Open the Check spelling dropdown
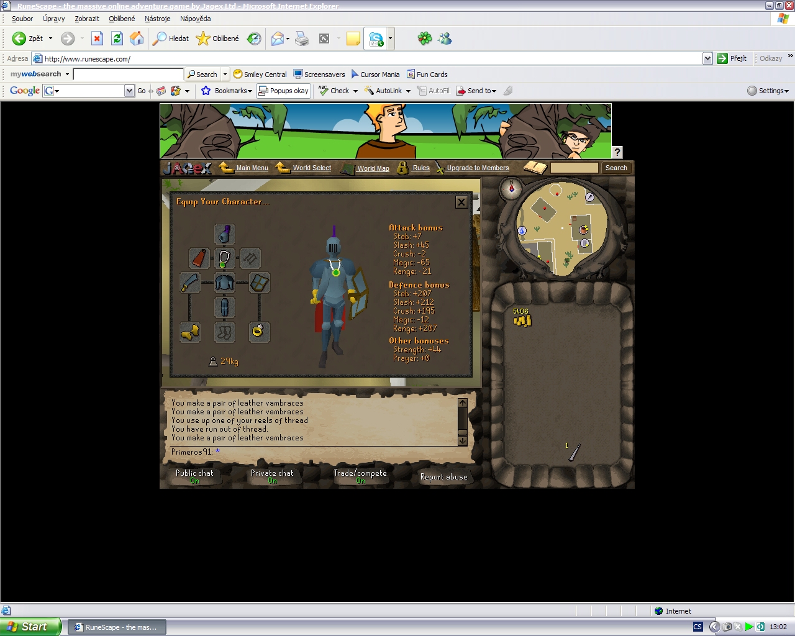 355,91
